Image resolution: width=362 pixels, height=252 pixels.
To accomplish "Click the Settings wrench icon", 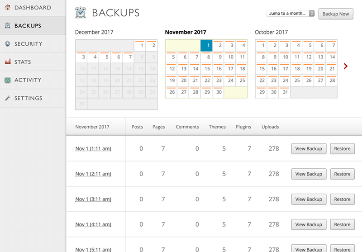I will (8, 98).
